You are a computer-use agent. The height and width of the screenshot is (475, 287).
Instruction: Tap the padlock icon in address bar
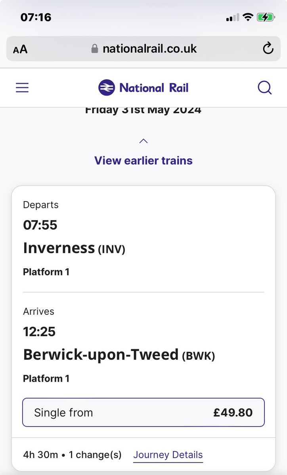point(95,49)
